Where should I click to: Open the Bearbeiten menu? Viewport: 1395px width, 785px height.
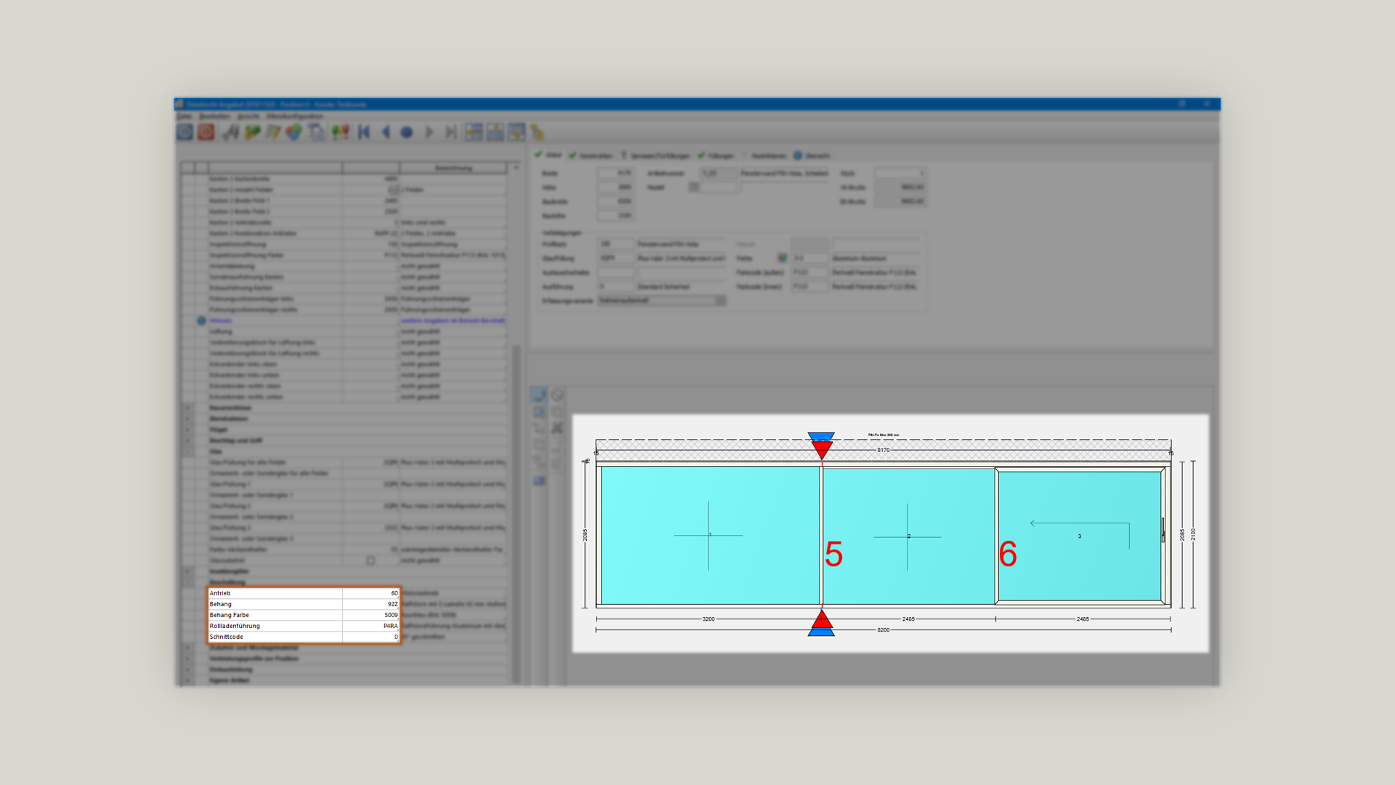pos(214,116)
